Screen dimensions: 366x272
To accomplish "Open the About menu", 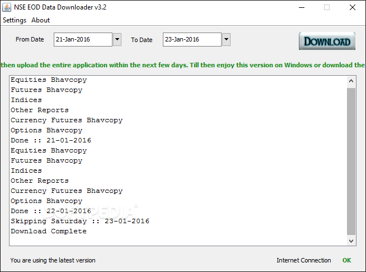I will (41, 20).
